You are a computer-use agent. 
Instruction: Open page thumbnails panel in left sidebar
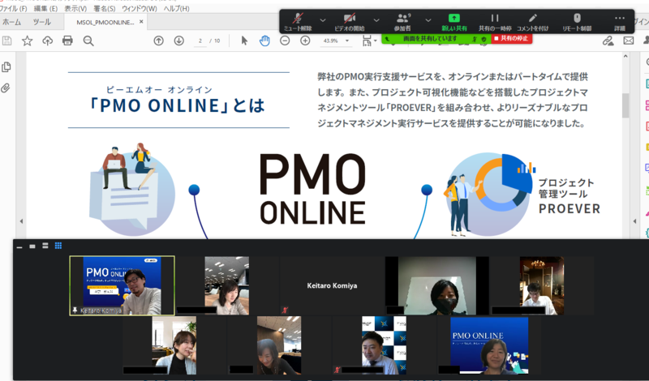(x=6, y=67)
